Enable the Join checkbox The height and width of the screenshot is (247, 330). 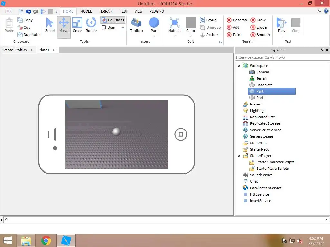click(104, 27)
